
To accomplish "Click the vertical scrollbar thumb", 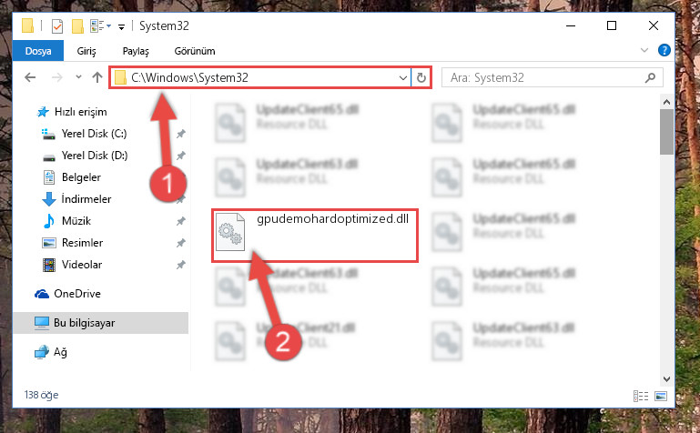I will 666,132.
